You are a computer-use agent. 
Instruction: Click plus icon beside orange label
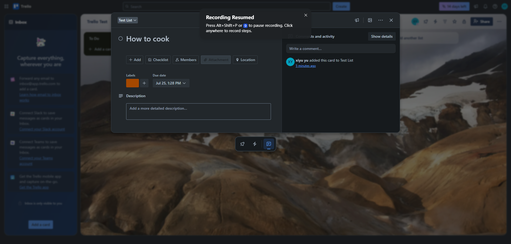[x=144, y=83]
